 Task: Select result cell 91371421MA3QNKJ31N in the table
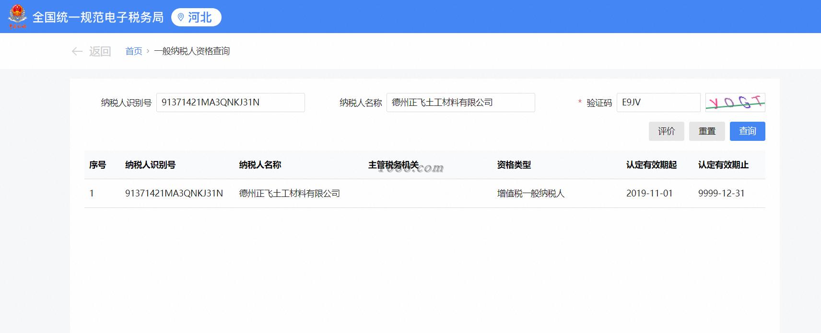point(174,194)
